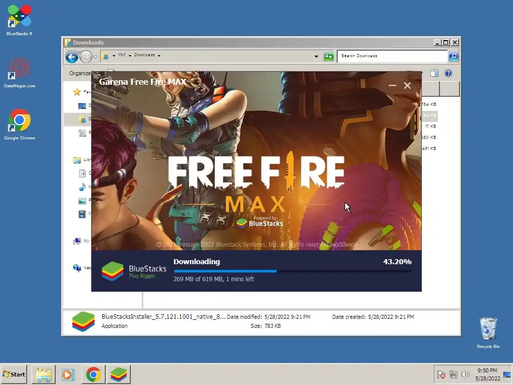Screen dimensions: 513x385
Task: Click the network tray icon
Action: point(453,374)
